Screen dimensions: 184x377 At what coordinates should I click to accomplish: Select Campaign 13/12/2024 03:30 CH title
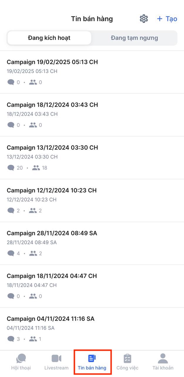[52, 148]
